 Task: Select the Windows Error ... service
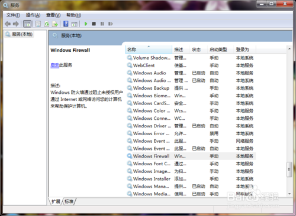click(191, 133)
